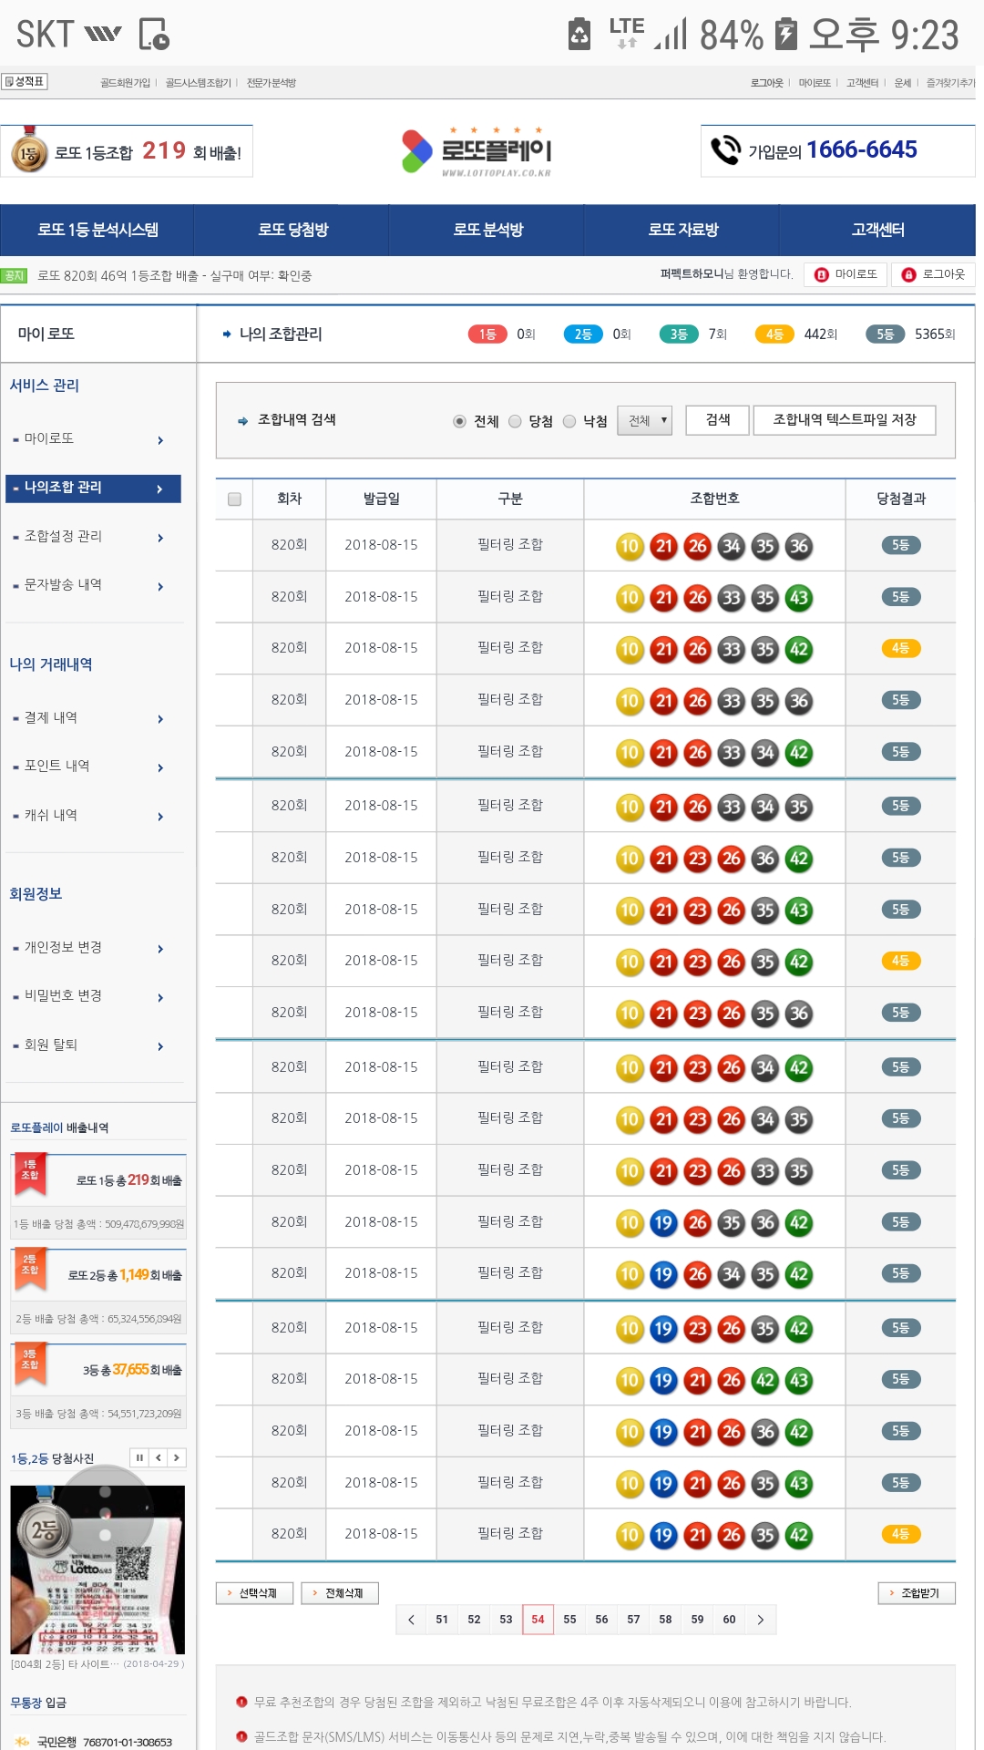Viewport: 984px width, 1750px height.
Task: Select the 당첨 radio button
Action: tap(515, 421)
